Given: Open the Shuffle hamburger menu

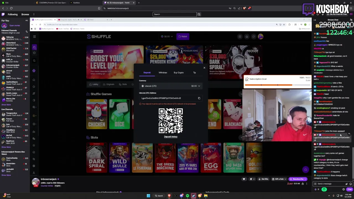Looking at the screenshot, I should point(34,36).
